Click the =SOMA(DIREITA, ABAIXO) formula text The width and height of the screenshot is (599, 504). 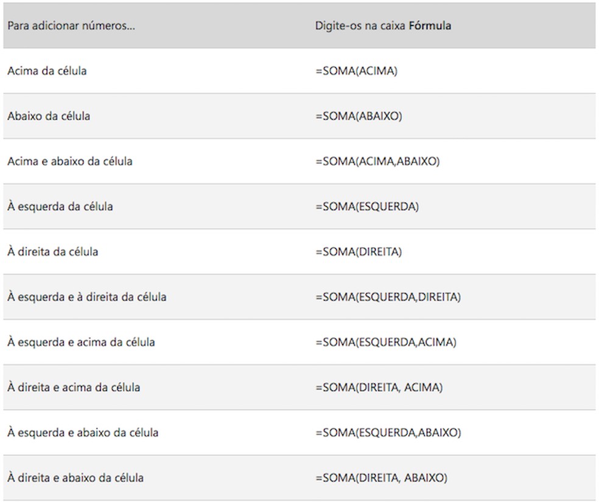click(x=381, y=478)
